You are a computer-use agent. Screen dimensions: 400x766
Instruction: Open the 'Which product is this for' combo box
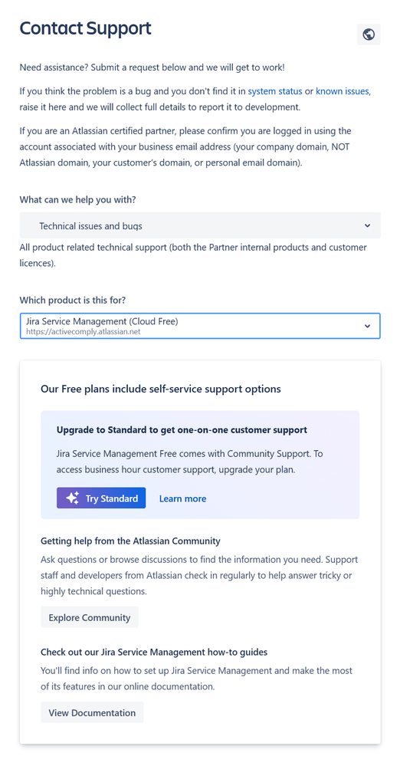coord(200,326)
